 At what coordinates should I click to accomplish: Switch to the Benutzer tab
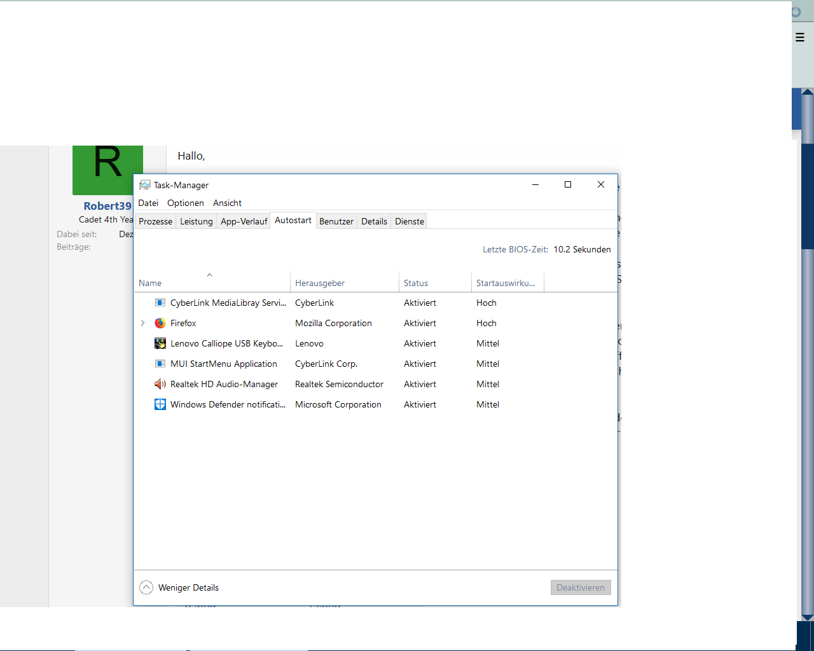tap(336, 221)
